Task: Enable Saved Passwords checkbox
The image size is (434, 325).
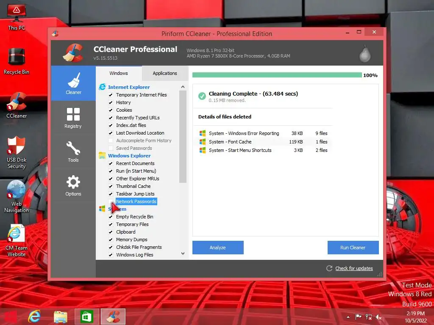Action: [x=111, y=148]
